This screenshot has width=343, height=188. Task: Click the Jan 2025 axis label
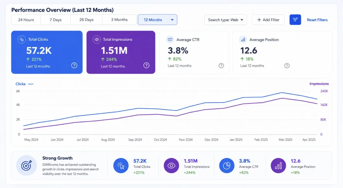[236, 140]
